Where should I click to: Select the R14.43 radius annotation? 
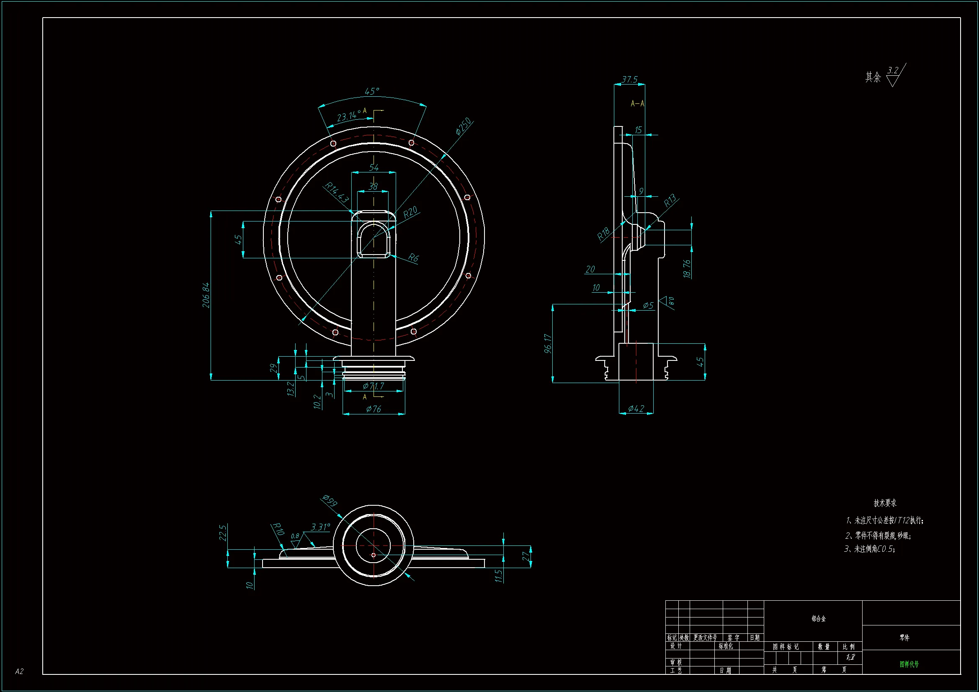click(x=336, y=193)
